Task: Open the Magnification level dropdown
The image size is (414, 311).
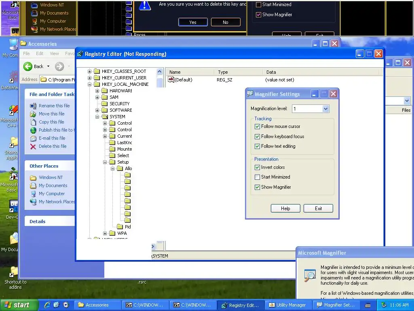Action: click(325, 109)
